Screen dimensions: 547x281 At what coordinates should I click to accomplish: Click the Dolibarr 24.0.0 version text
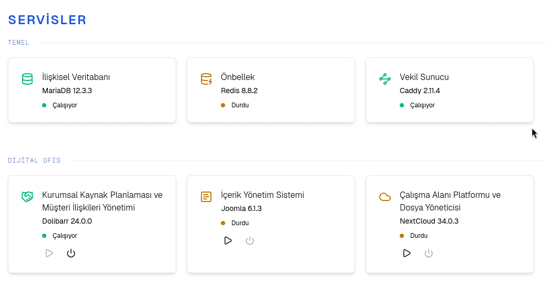point(67,222)
